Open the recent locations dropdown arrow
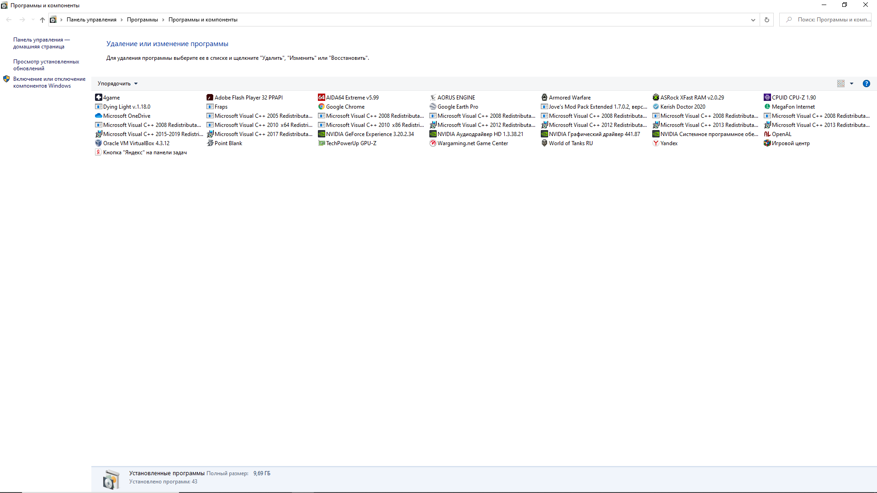 pos(33,20)
